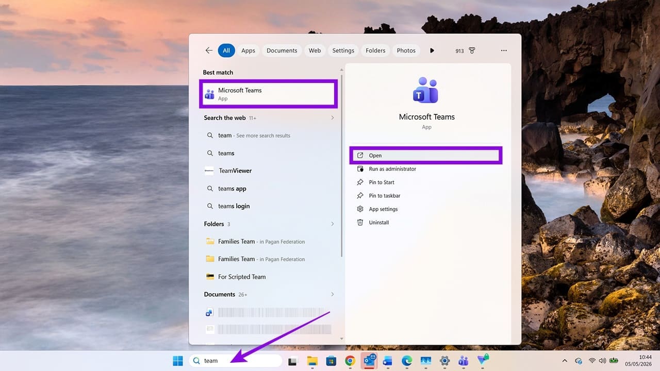Open File Explorer from the taskbar
Screen dimensions: 660x371
(x=312, y=361)
